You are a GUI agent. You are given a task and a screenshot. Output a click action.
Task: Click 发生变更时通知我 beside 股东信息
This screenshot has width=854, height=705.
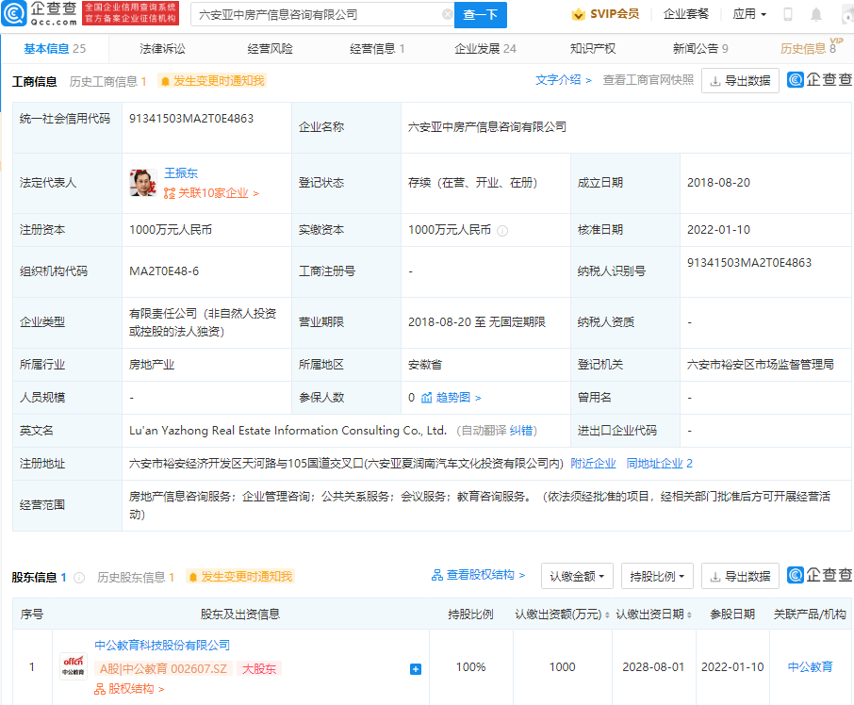tap(240, 577)
